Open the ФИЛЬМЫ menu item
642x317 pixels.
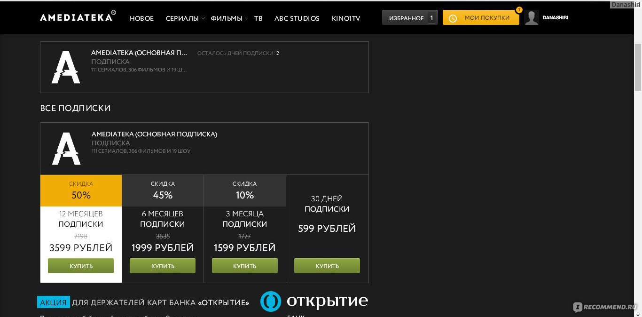pos(227,18)
